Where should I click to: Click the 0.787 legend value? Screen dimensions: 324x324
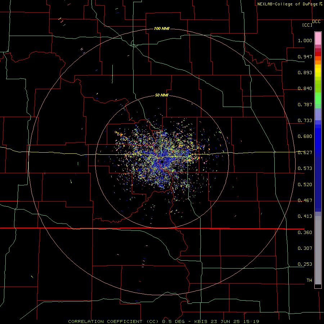(x=305, y=104)
